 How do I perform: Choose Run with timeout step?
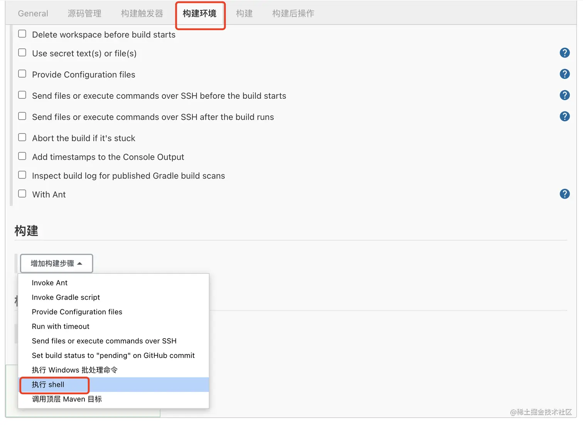coord(113,326)
